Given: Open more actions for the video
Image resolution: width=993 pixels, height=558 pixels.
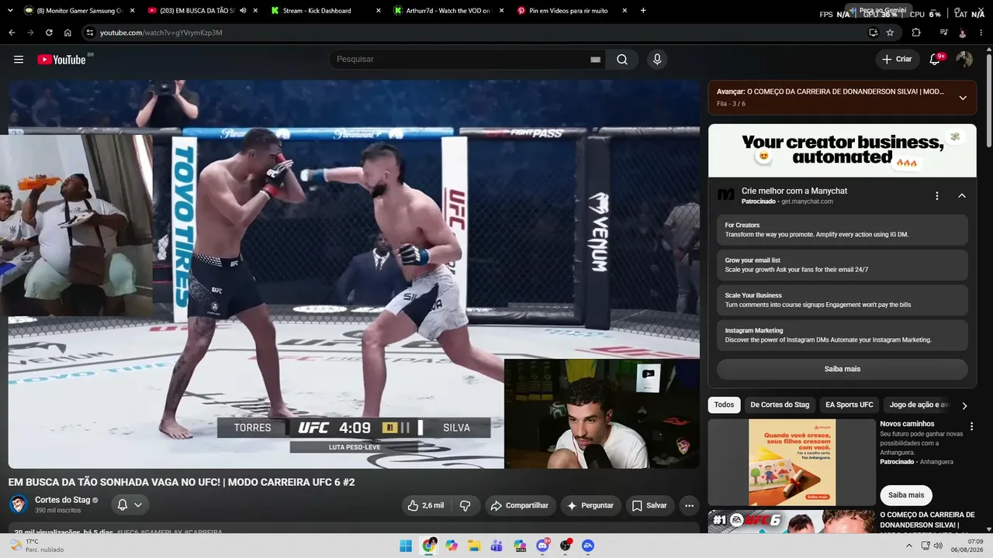Looking at the screenshot, I should point(689,505).
